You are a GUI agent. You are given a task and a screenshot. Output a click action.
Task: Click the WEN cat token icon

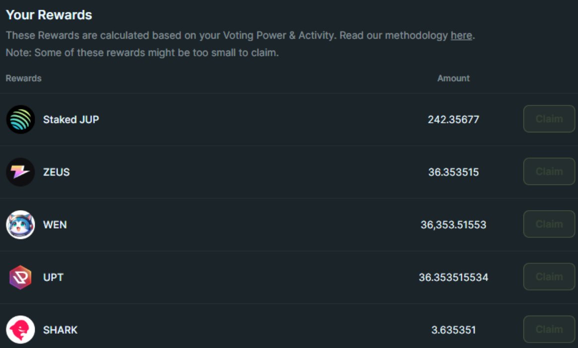point(21,225)
